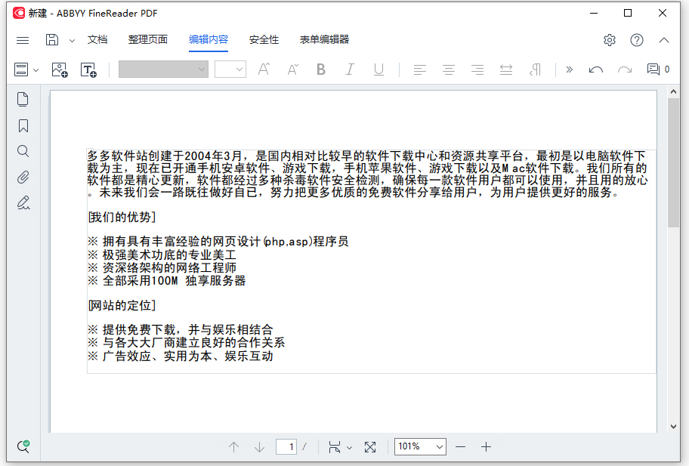Open the Bookmarks panel in sidebar
The height and width of the screenshot is (466, 689).
point(23,126)
